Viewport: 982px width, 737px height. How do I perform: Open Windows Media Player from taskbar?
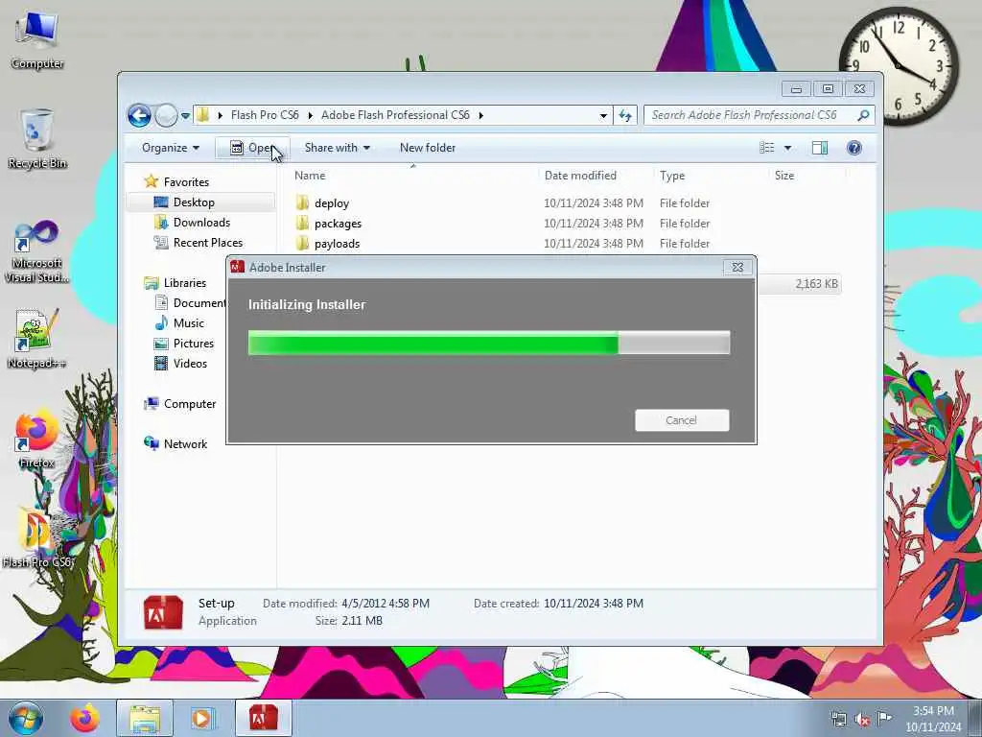pyautogui.click(x=202, y=718)
